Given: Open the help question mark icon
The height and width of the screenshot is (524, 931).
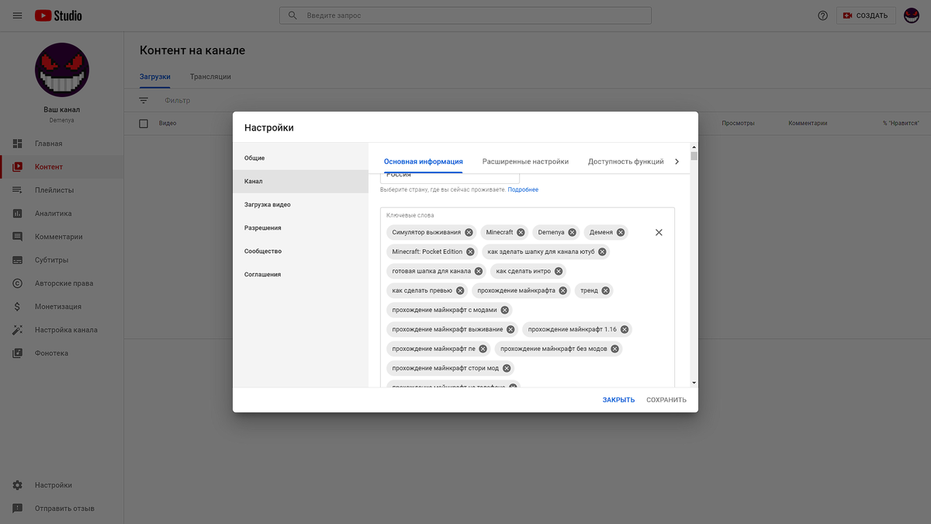Looking at the screenshot, I should click(x=823, y=16).
